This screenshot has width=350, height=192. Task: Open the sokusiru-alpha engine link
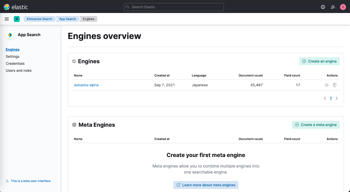click(86, 85)
